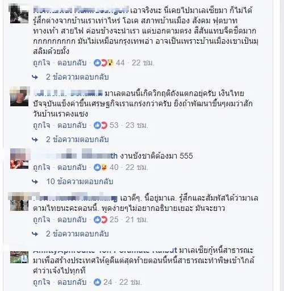This screenshot has width=284, height=291.
Task: Like the งานชังชาติต้องมา 555 comment via ถูกใจ
Action: (41, 167)
